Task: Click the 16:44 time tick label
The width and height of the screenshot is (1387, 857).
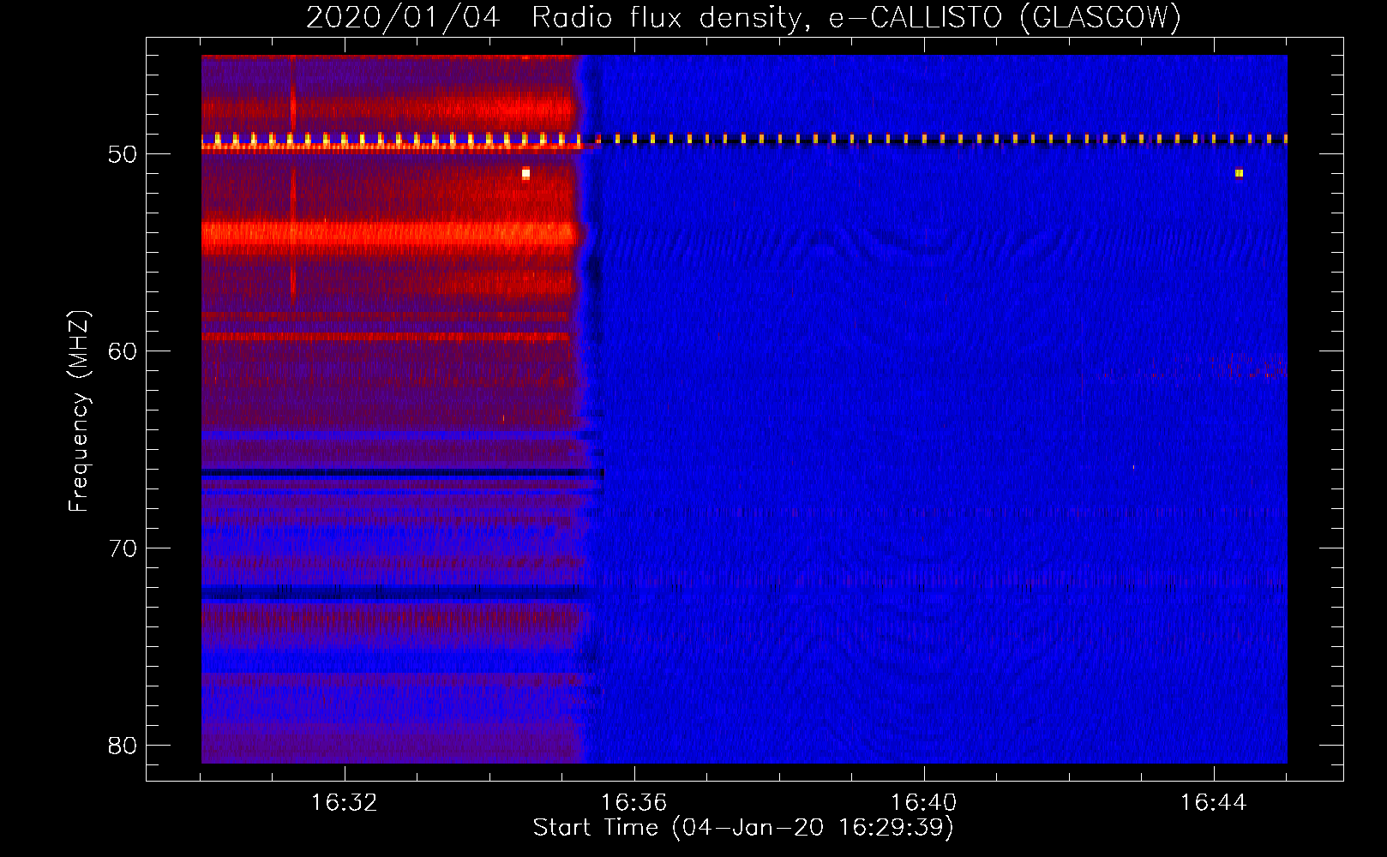Action: tap(1213, 802)
